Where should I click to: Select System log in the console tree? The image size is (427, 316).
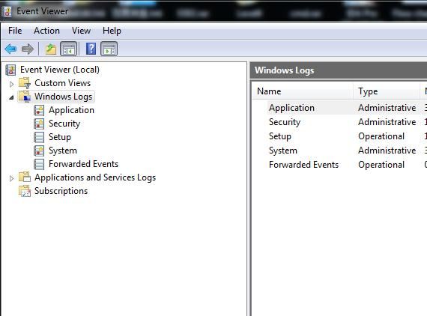tap(63, 151)
